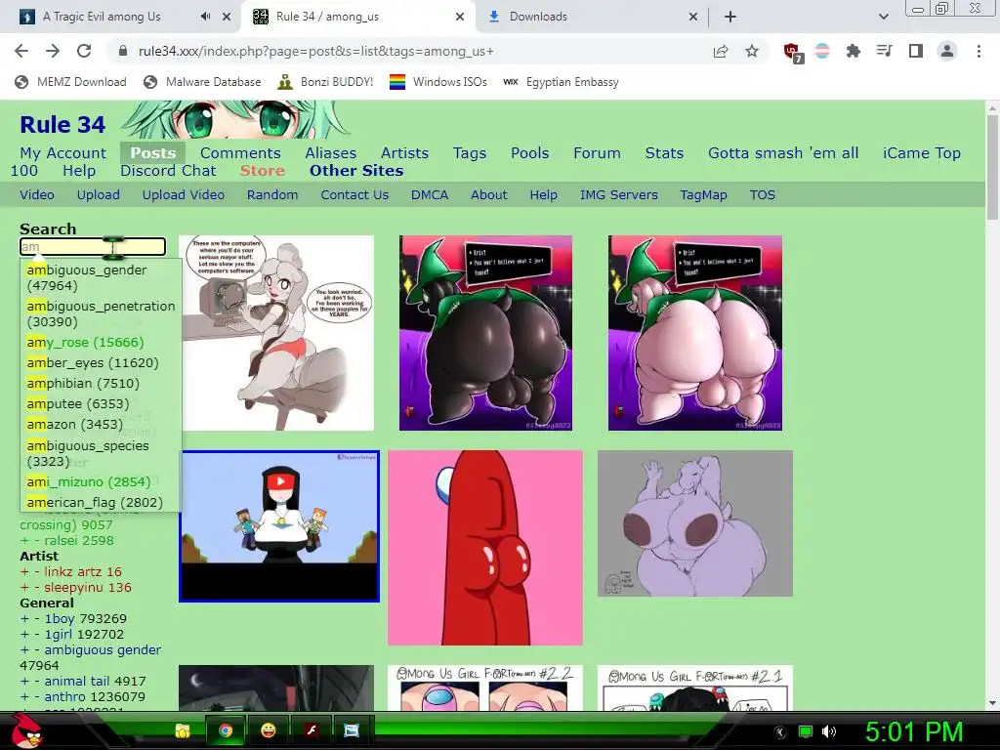
Task: Choose ambiguous_species autocomplete suggestion
Action: 101,453
